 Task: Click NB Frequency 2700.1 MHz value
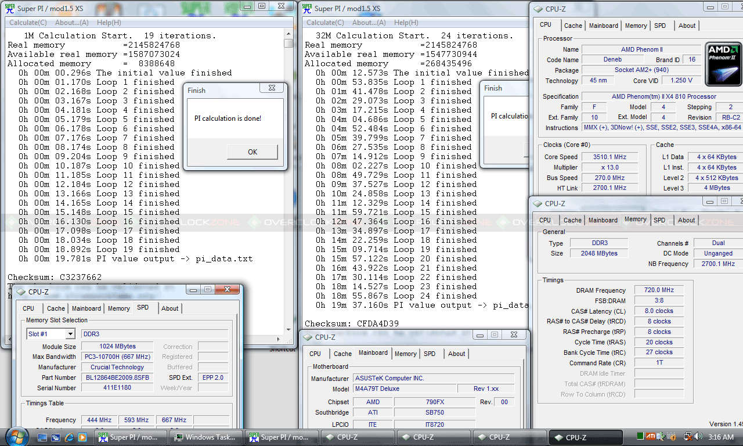click(x=718, y=264)
